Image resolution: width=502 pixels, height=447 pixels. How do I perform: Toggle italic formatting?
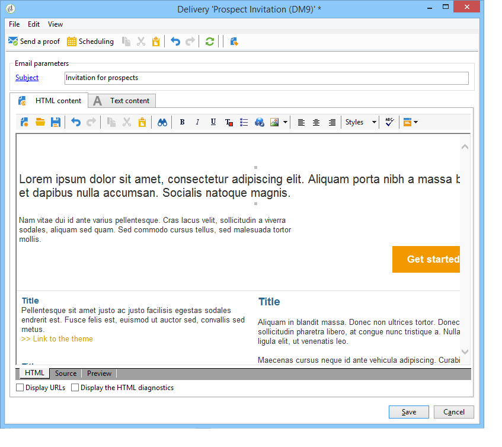click(x=197, y=122)
